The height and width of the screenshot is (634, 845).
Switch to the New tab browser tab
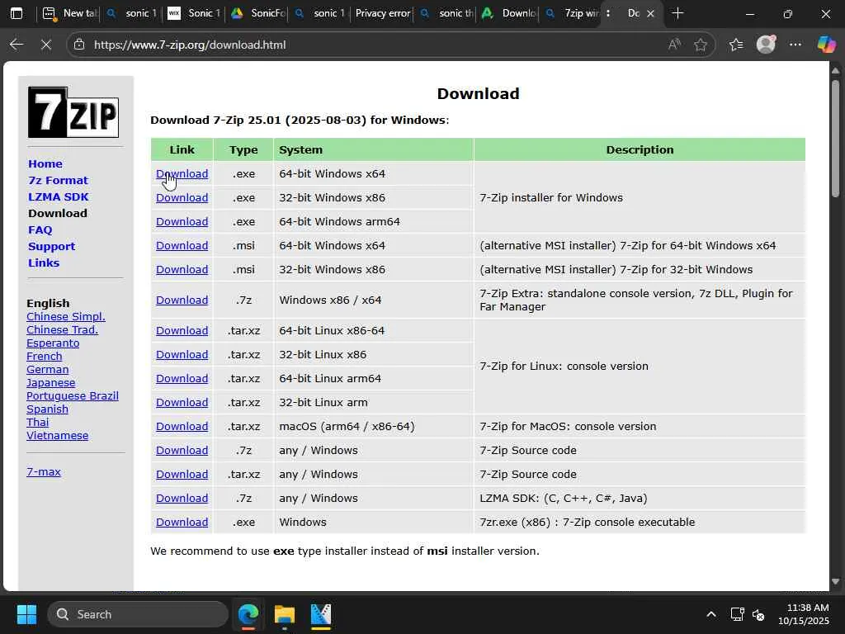click(x=70, y=13)
